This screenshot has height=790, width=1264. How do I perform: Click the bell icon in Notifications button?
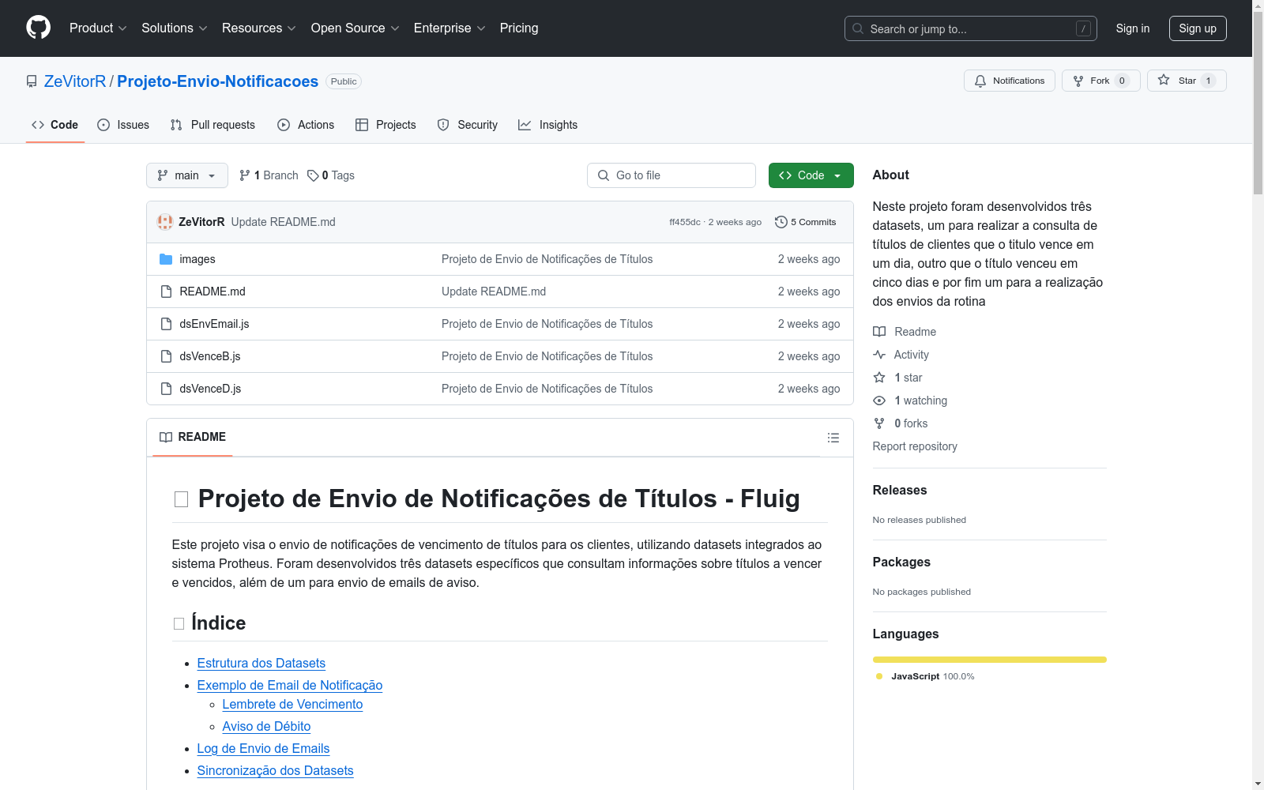pyautogui.click(x=980, y=81)
